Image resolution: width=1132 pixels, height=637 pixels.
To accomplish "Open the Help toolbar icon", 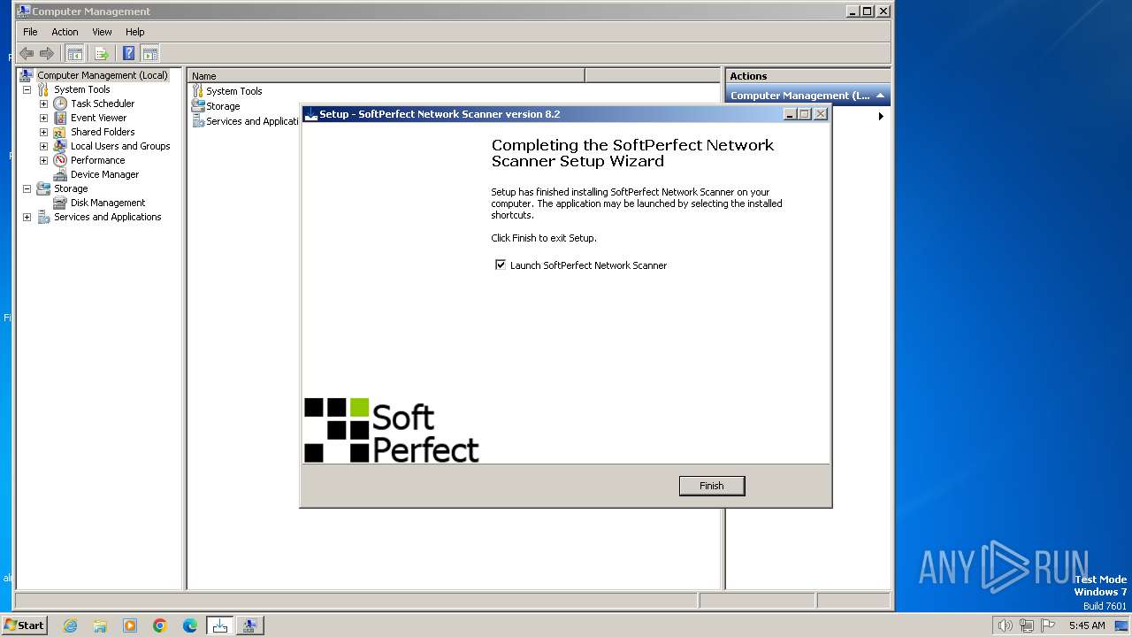I will click(x=129, y=53).
